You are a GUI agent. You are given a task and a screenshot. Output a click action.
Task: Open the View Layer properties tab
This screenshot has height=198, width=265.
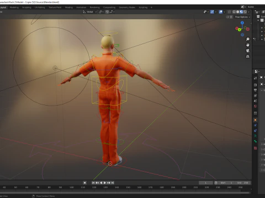255,96
